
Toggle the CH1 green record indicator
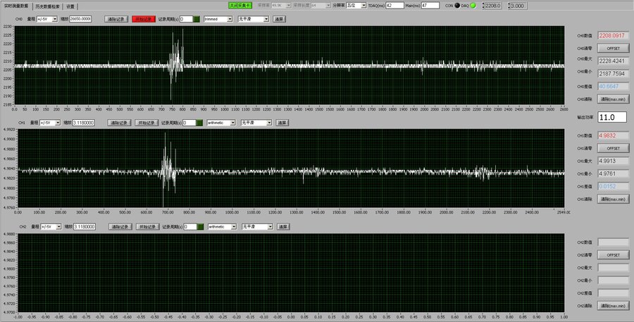[199, 123]
